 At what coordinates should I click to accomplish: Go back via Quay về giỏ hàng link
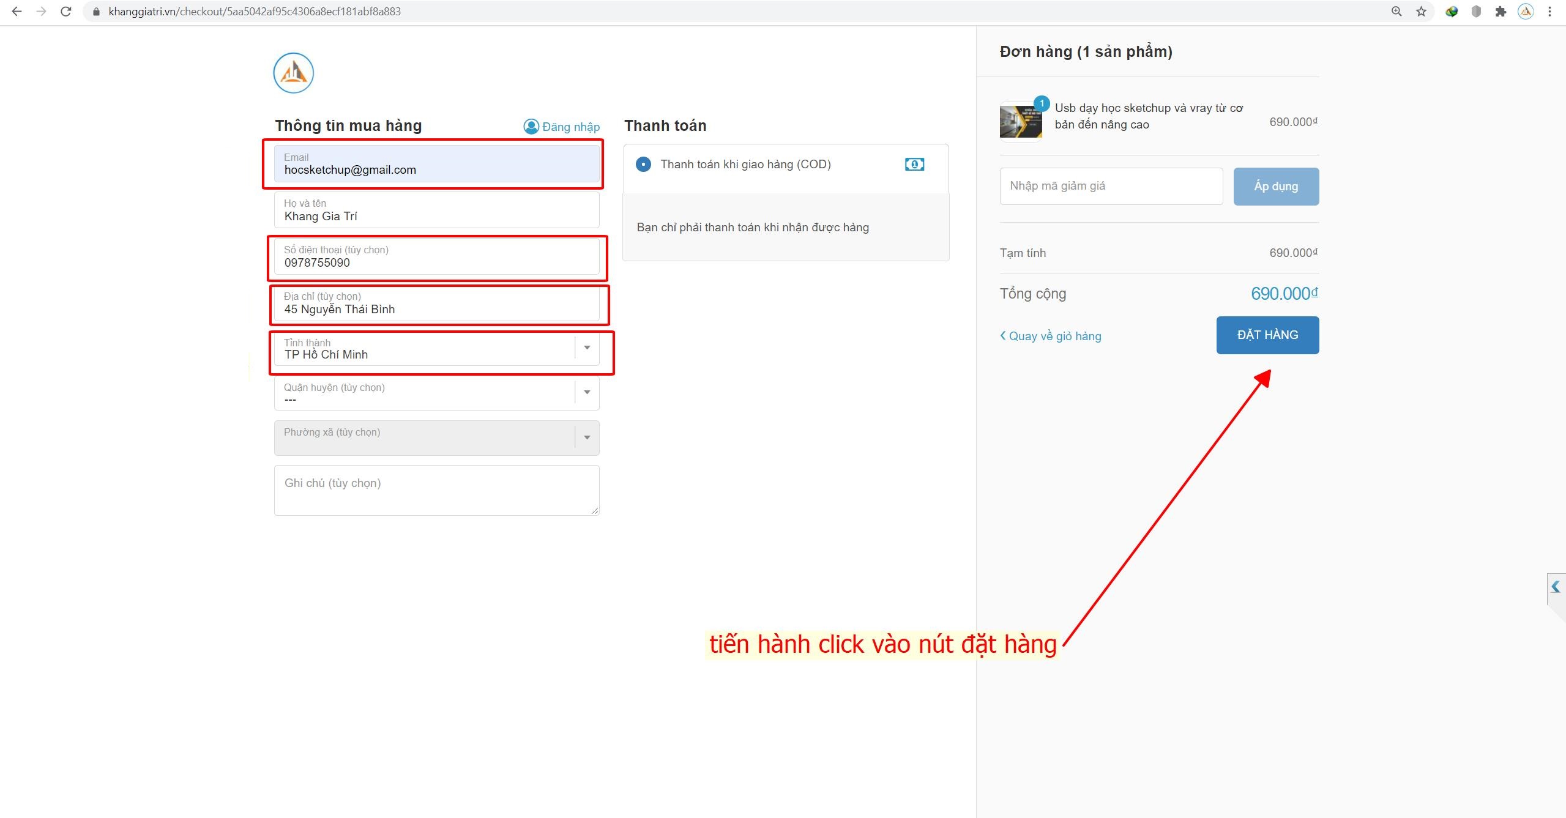click(1050, 336)
